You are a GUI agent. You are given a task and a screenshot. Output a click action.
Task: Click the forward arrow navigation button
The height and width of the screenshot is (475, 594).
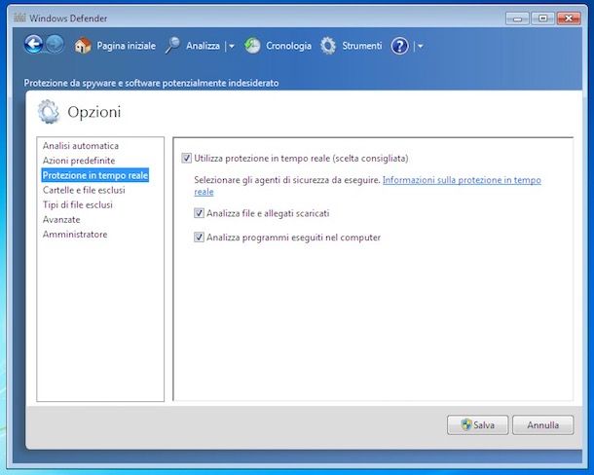point(55,45)
